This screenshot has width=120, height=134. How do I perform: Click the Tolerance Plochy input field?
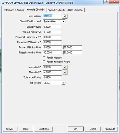pyautogui.click(x=52, y=77)
